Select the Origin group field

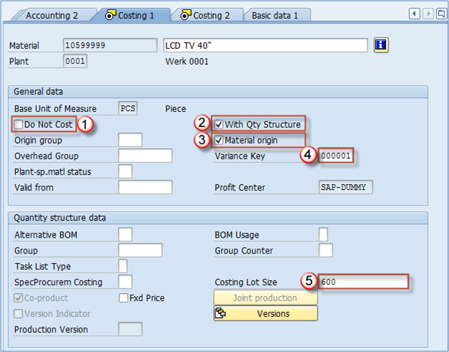coord(130,140)
